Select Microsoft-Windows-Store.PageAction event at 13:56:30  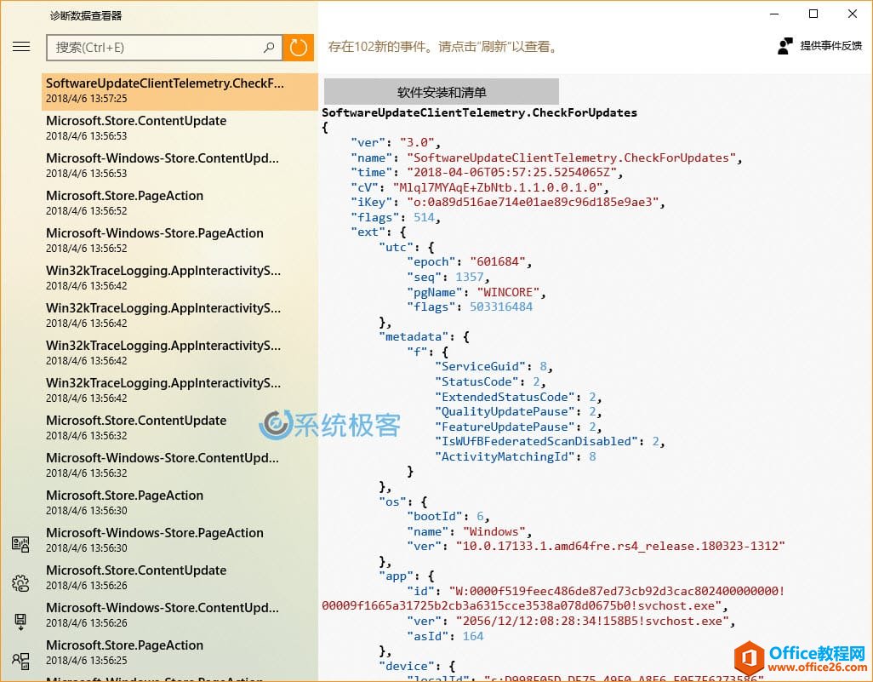(x=180, y=541)
